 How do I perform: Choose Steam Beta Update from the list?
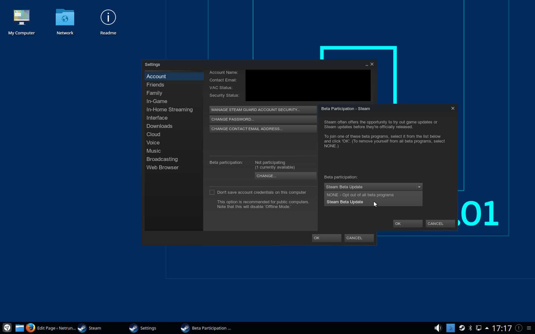[x=373, y=202]
